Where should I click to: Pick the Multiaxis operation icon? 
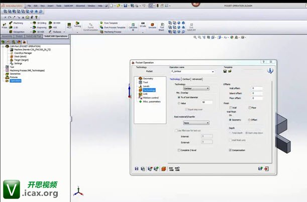pos(51,32)
